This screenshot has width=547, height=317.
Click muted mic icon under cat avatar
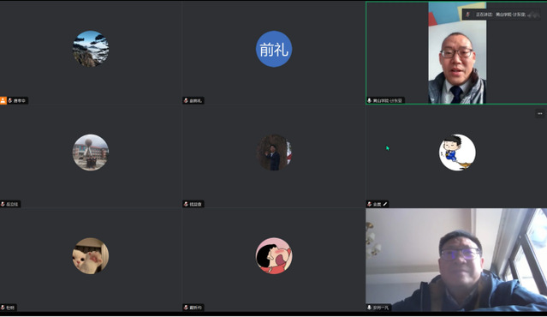(3, 308)
